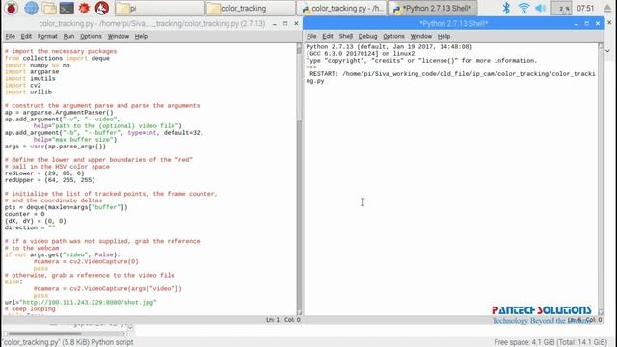The width and height of the screenshot is (617, 347).
Task: Click the redLower = (29, 86, 6) line
Action: 44,173
